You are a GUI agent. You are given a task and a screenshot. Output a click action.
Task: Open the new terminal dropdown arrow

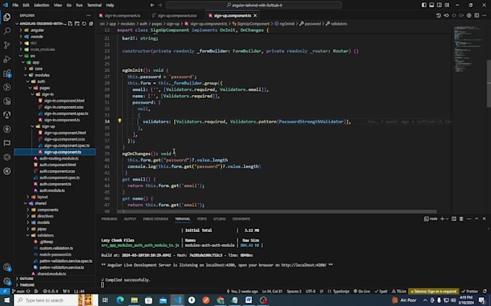point(447,219)
